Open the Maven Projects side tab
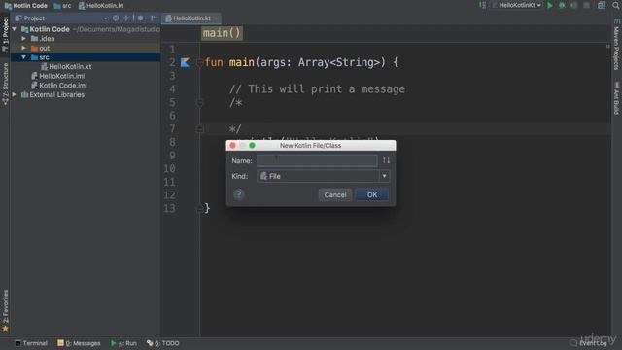622x350 pixels. (x=616, y=46)
